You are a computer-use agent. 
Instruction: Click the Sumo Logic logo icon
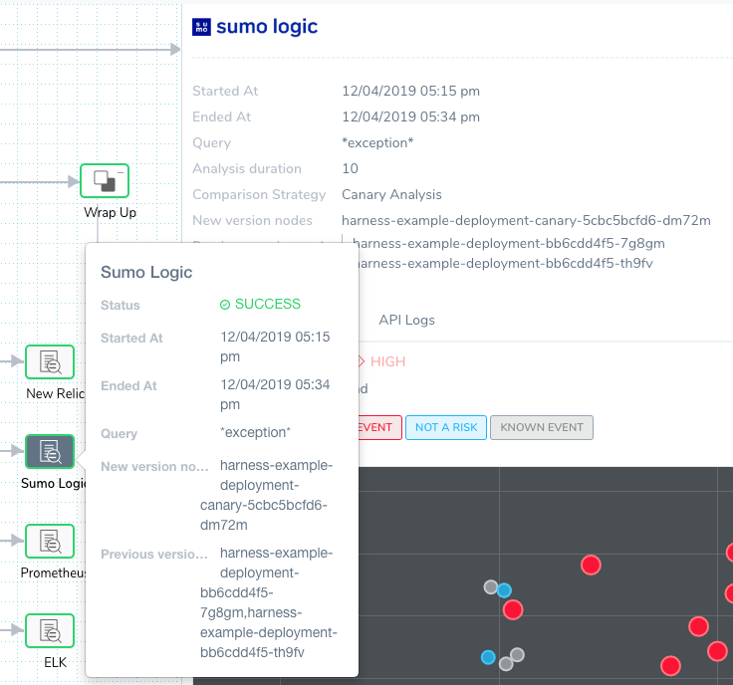pos(201,27)
